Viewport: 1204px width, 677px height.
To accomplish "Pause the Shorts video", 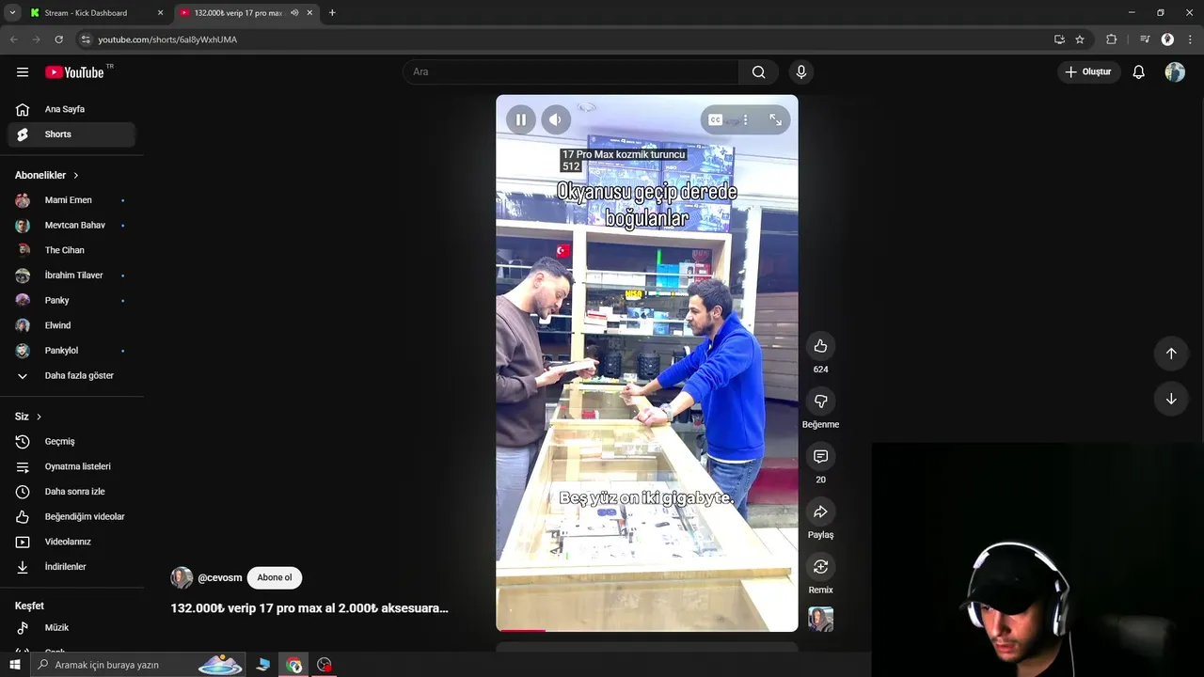I will [520, 119].
